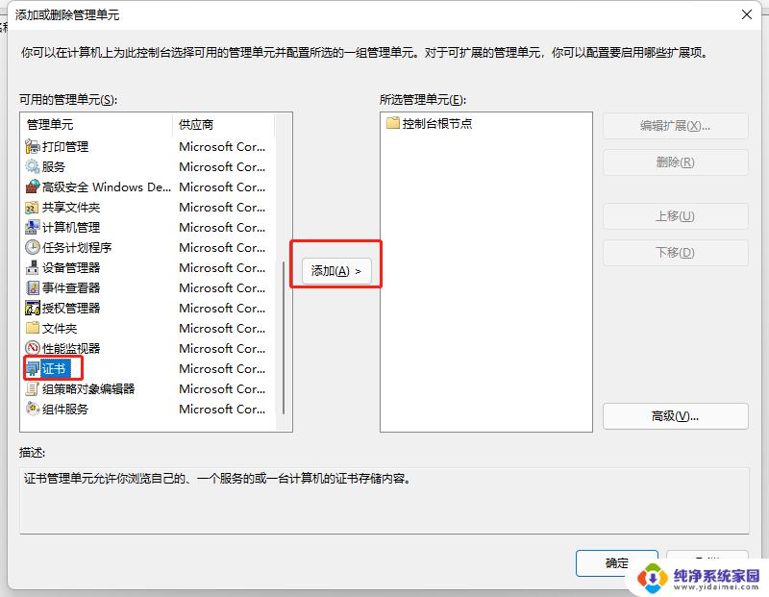
Task: Select the 文件夹 folder icon
Action: [33, 328]
